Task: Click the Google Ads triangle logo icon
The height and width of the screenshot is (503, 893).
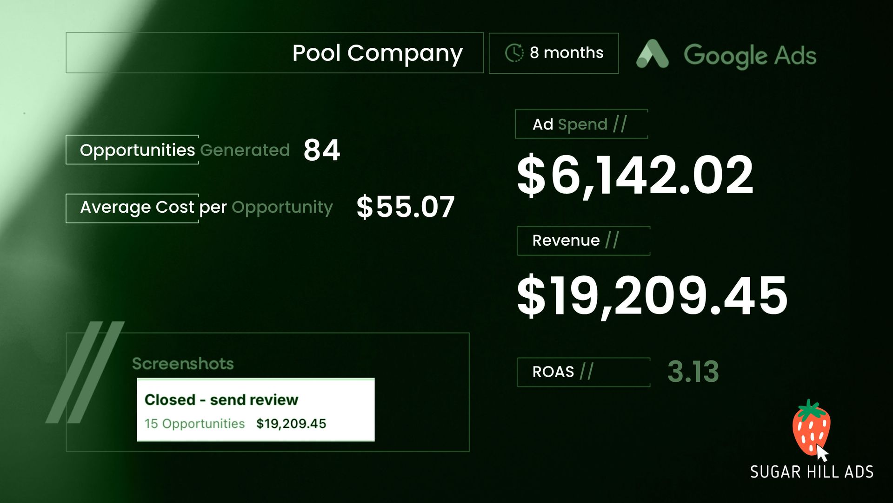Action: coord(652,54)
